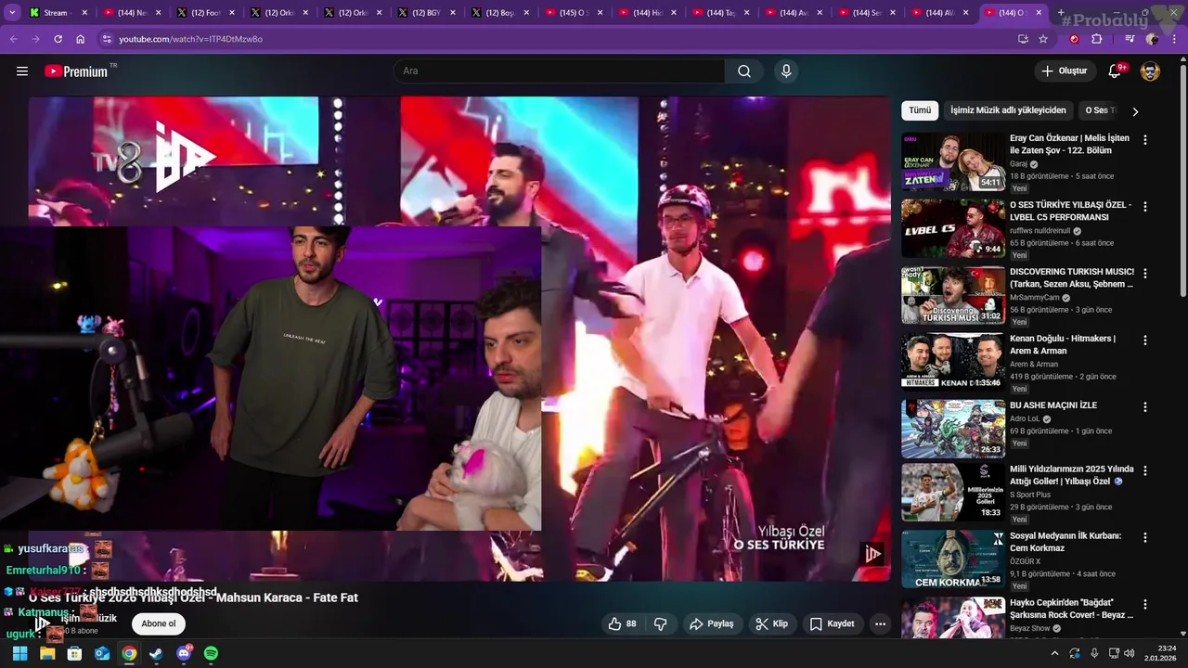Open options for Cem Korkmaz video
Viewport: 1188px width, 668px height.
click(1144, 537)
